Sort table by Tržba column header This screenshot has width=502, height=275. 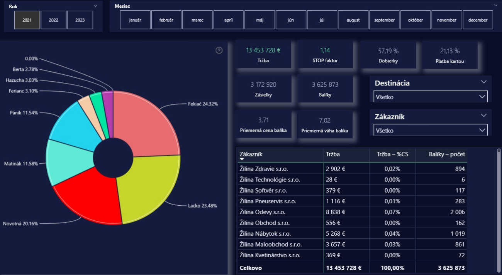click(x=332, y=154)
